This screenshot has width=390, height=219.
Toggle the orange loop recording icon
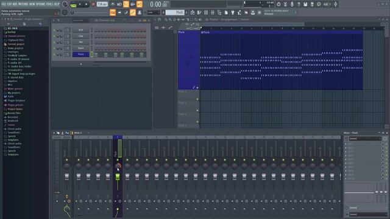[x=140, y=4]
